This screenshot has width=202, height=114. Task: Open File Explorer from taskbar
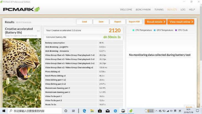click(92, 111)
